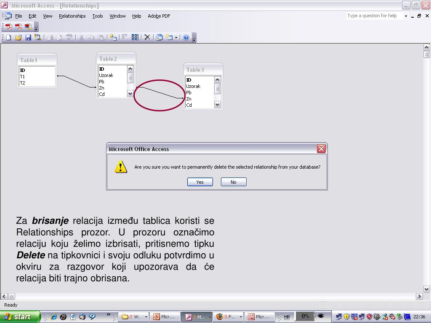Click the Convert to PDF and Email icon
The image size is (431, 323).
[x=19, y=26]
